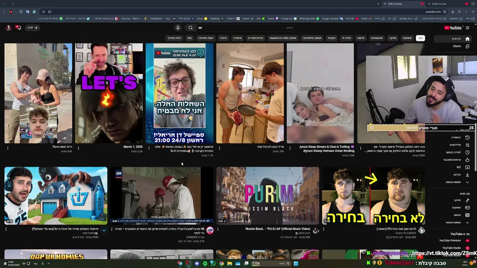Viewport: 477px width, 268px height.
Task: Select the News (חדשות) filter chip
Action: pyautogui.click(x=361, y=38)
